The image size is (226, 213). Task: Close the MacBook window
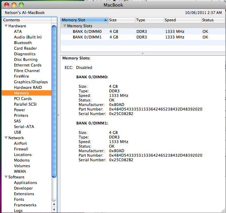tap(7, 5)
